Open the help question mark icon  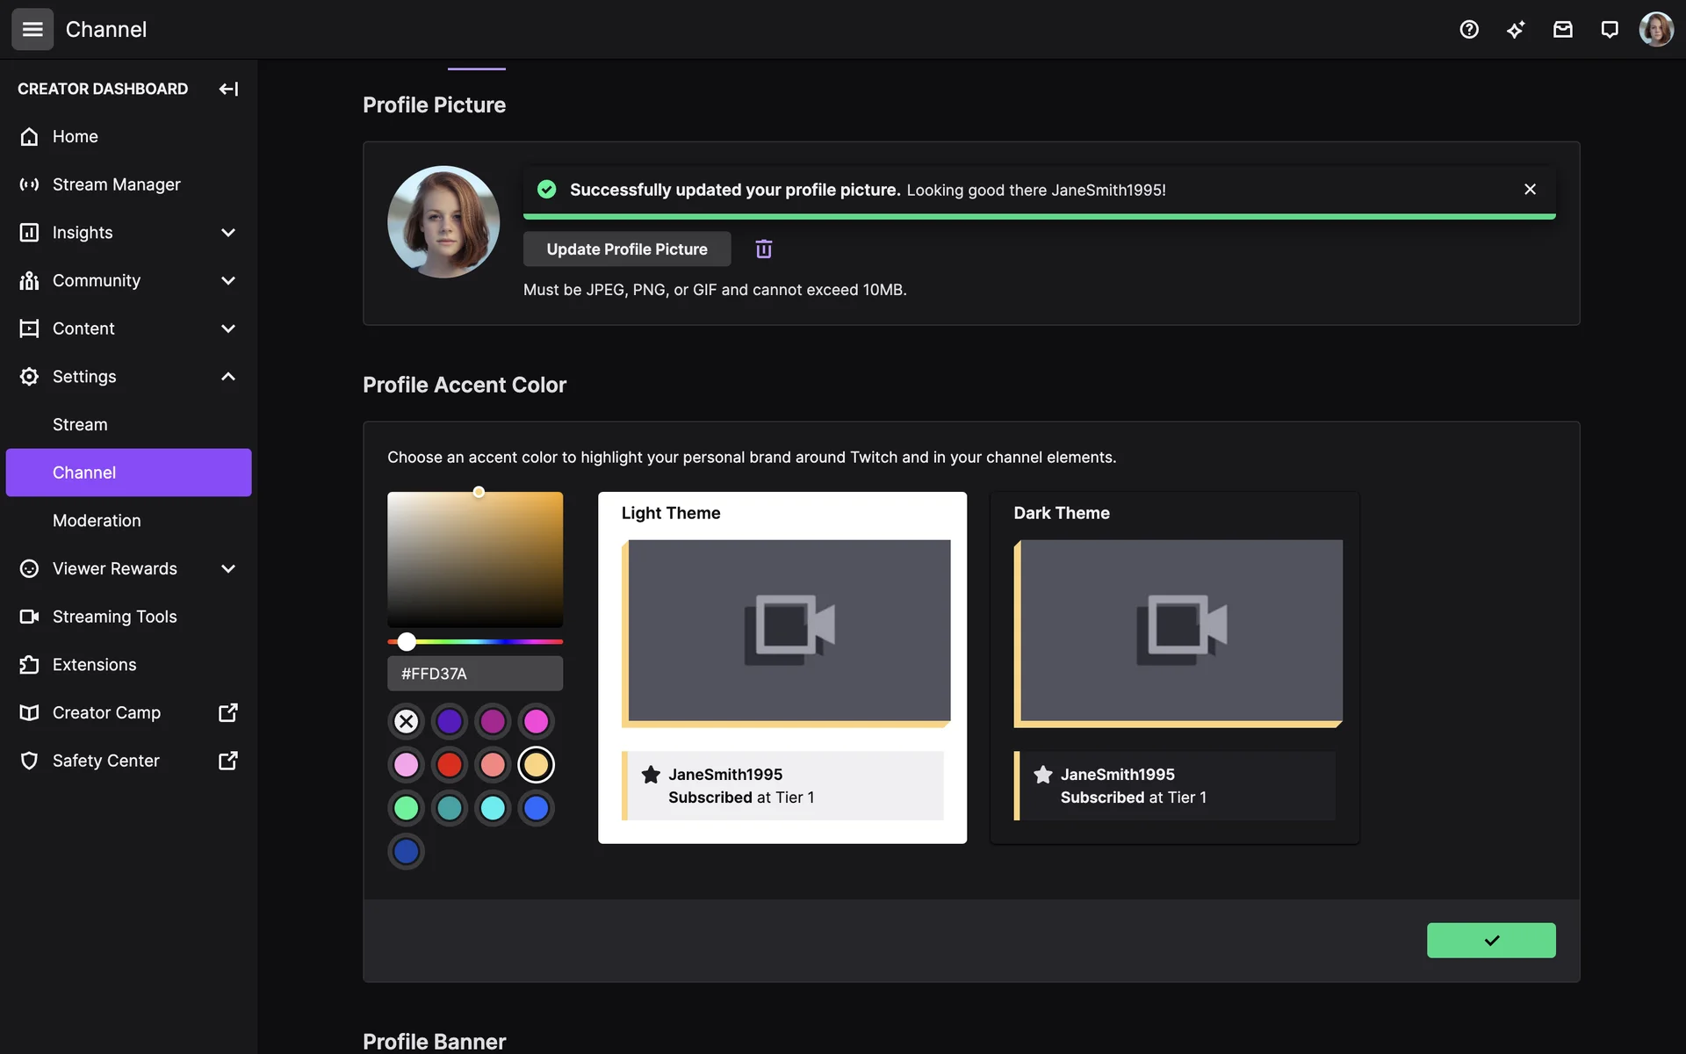coord(1469,30)
